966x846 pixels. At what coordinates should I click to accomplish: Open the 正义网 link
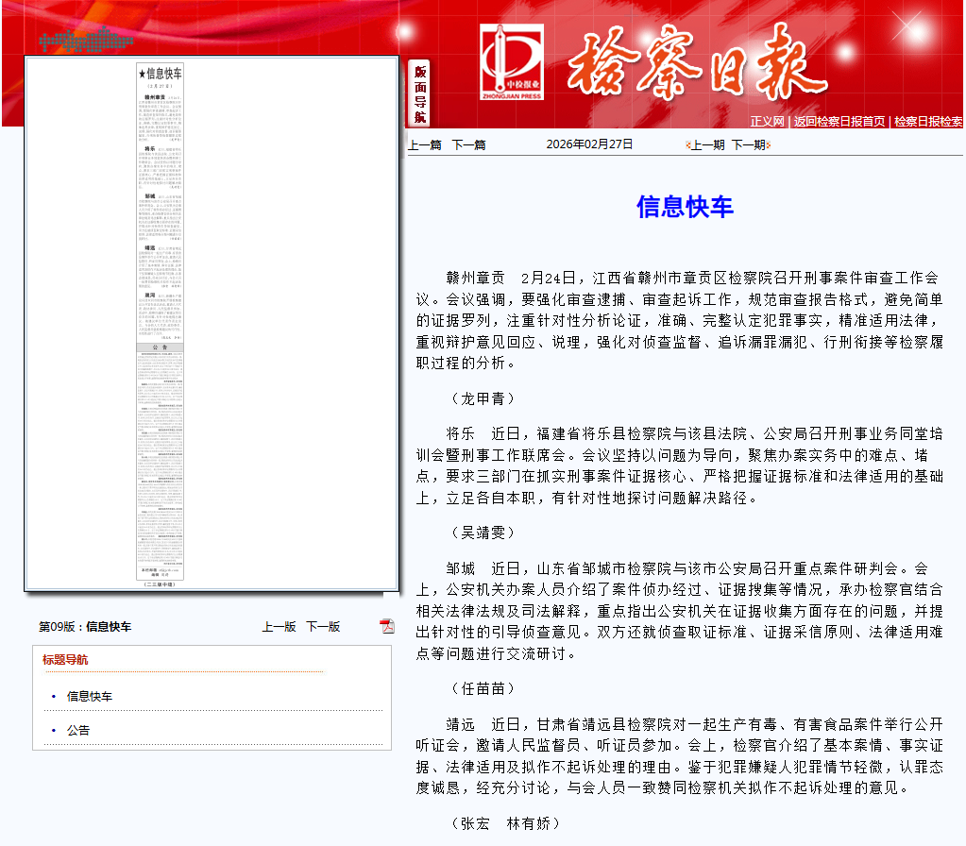[767, 122]
